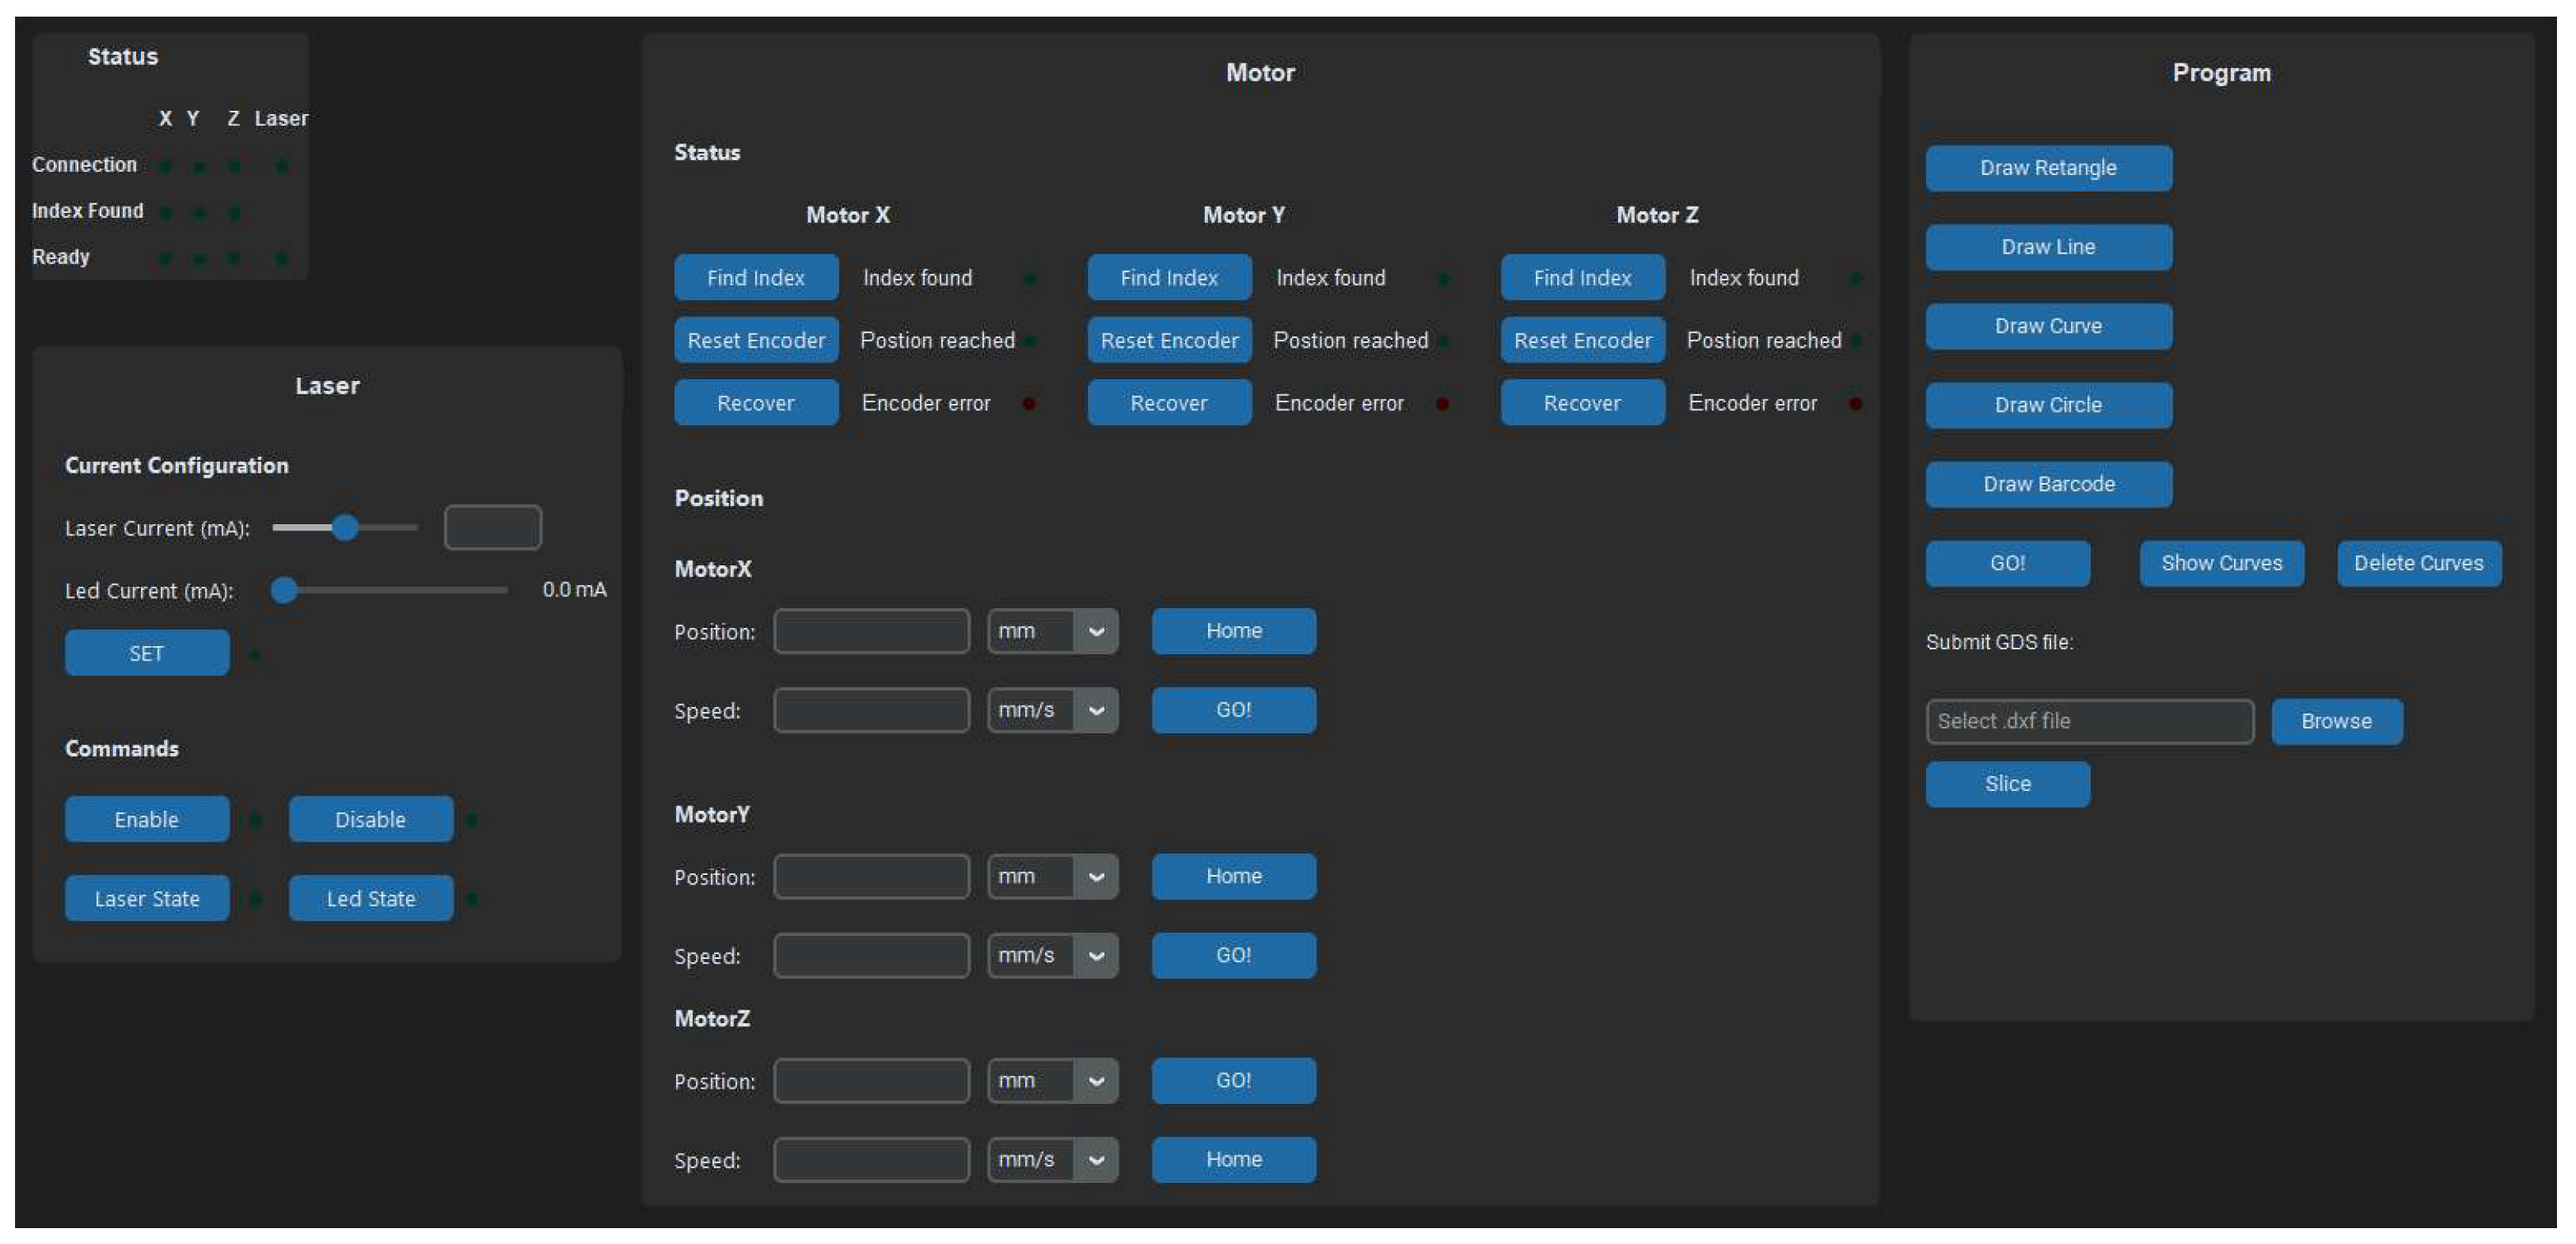Click Find Index button for Motor X
Screen dimensions: 2576x1244
click(x=756, y=277)
